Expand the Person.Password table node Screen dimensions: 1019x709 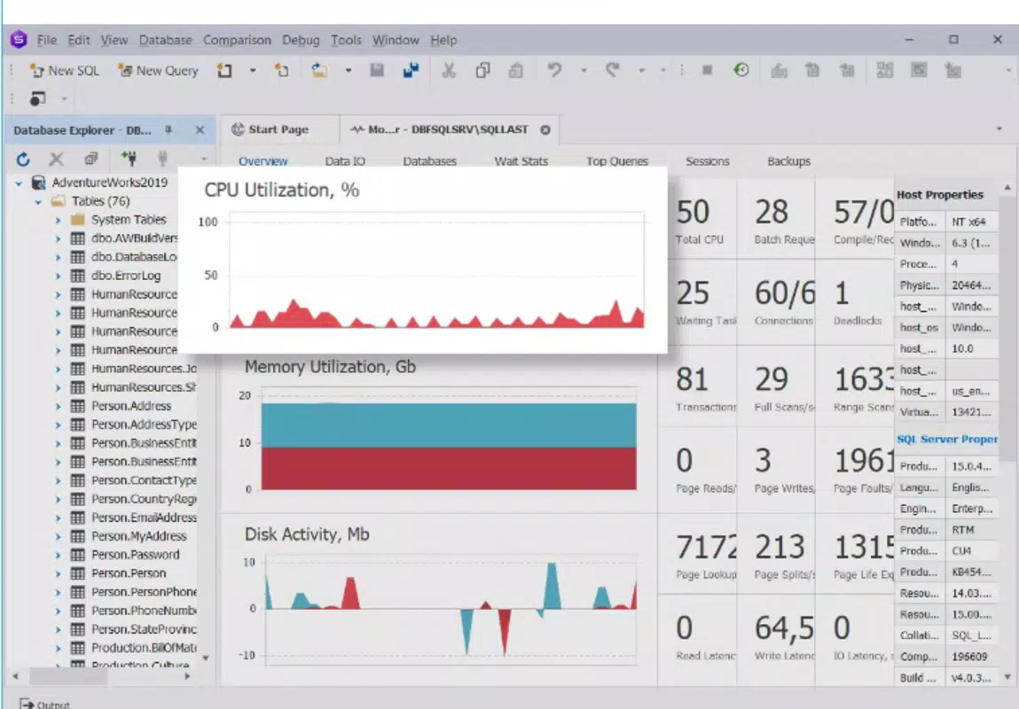click(58, 556)
